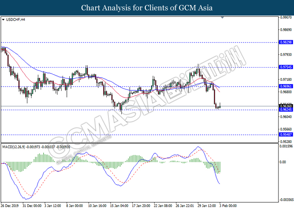Click the current price label 0.96360
Viewport: 294px width, 210px height.
pyautogui.click(x=286, y=106)
